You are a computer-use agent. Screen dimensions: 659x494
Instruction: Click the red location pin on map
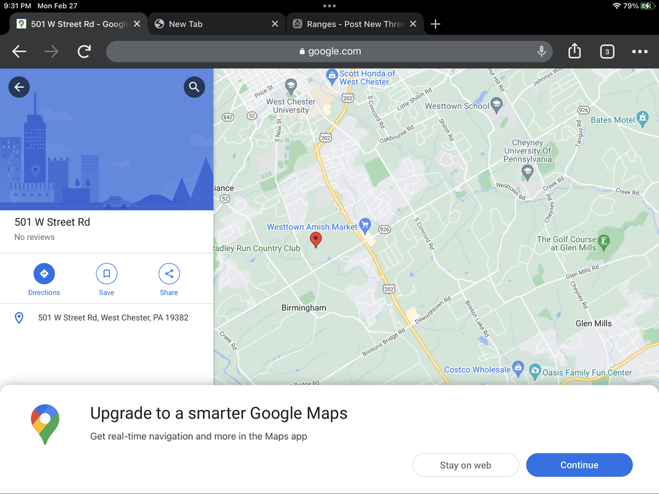[316, 240]
